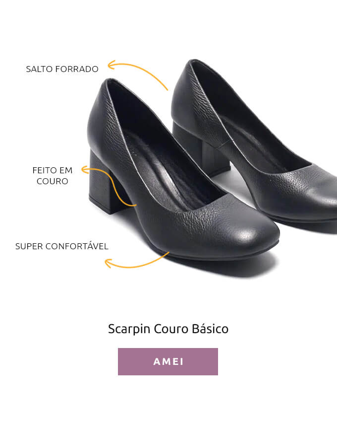This screenshot has width=337, height=422.
Task: Click the purple AMEI button
Action: 168,361
